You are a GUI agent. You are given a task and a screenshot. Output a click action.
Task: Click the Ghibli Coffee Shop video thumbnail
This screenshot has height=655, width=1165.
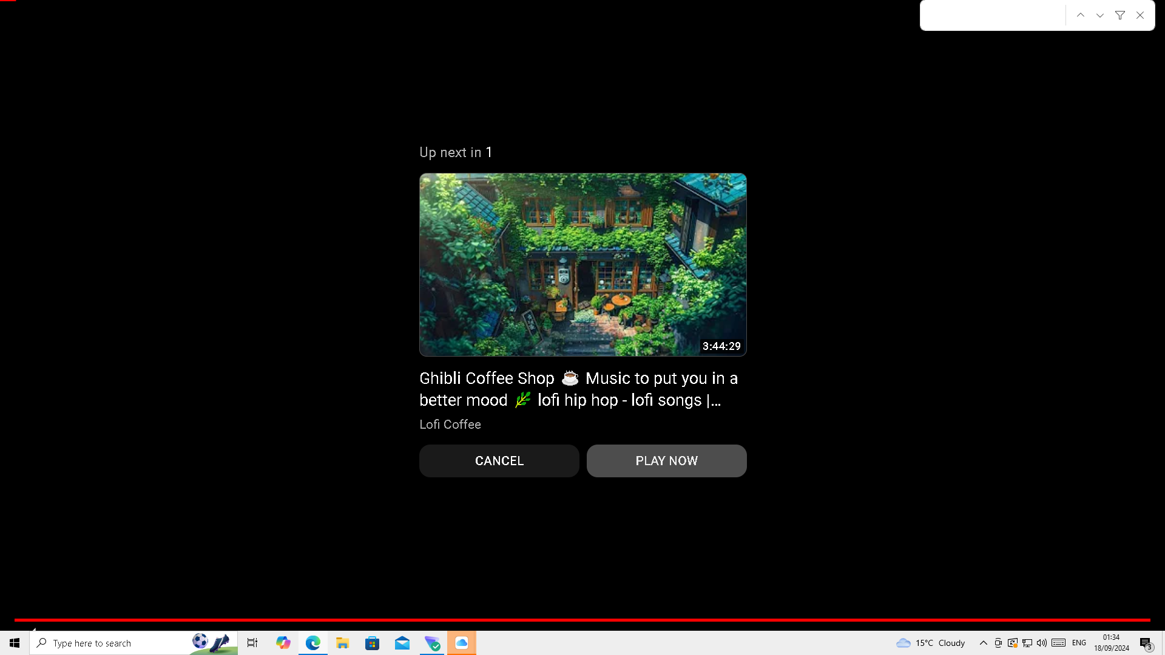point(582,264)
